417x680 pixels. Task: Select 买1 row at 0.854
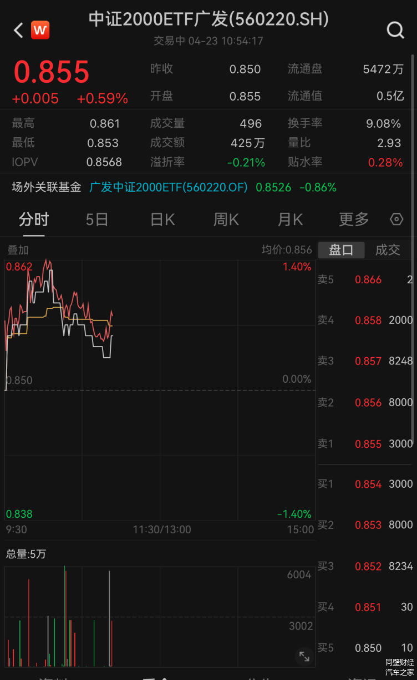pos(365,484)
